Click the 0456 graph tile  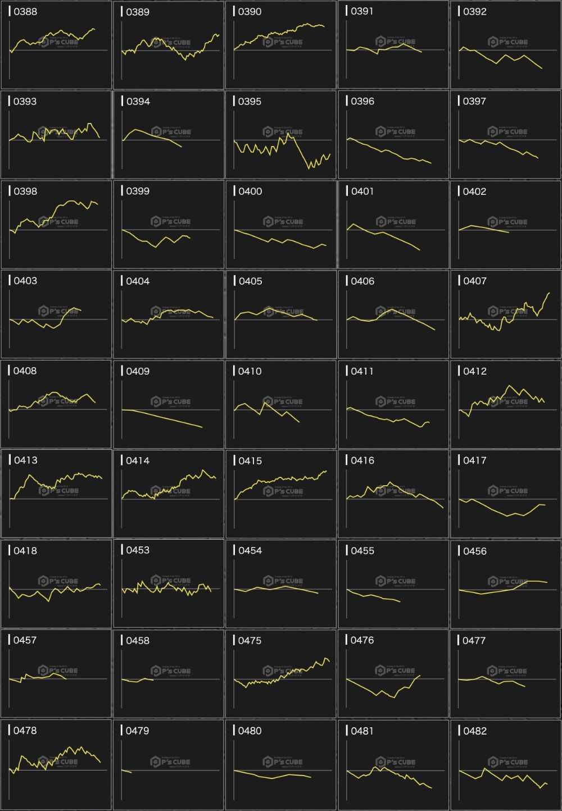pos(506,584)
